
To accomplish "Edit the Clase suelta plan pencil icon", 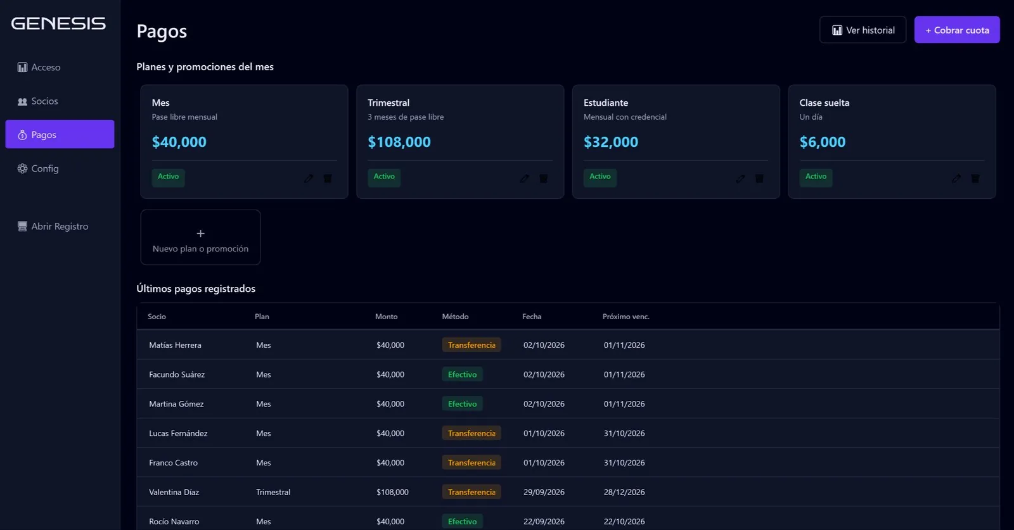I will pos(956,179).
